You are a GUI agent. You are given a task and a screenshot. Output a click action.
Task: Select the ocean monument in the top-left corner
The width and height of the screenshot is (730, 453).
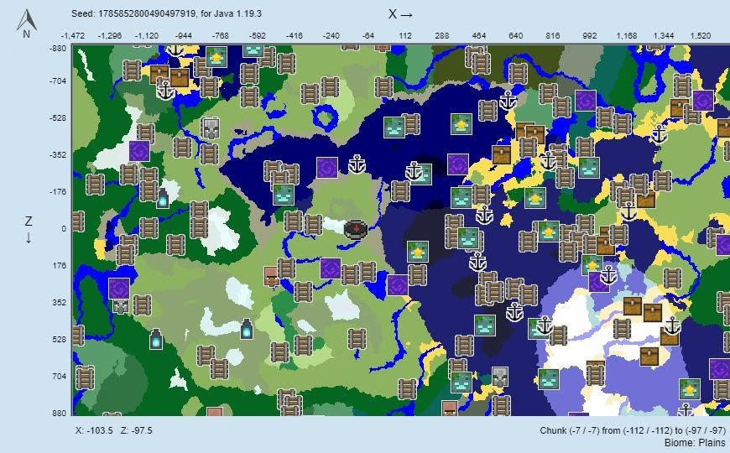click(x=216, y=57)
